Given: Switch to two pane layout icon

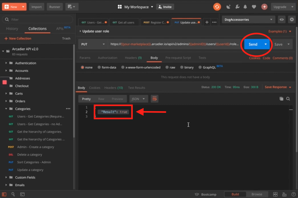Looking at the screenshot, I should [275, 194].
